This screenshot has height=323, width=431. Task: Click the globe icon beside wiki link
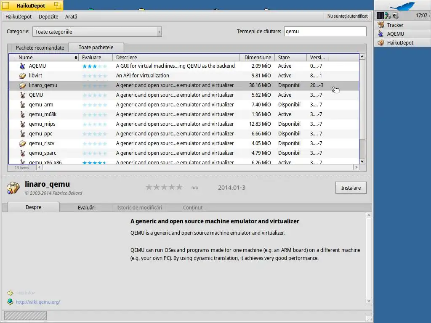point(10,302)
